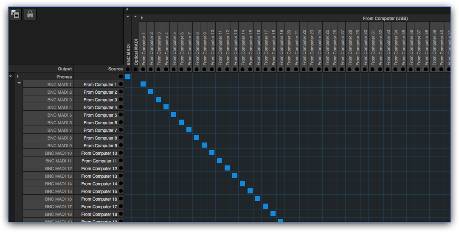
Task: Click the signal dot in the Phones row
Action: 121,77
